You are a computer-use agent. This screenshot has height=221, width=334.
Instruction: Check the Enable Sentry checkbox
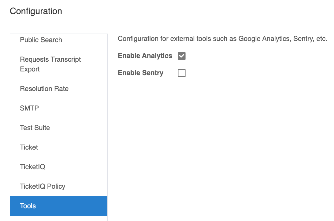click(x=181, y=73)
